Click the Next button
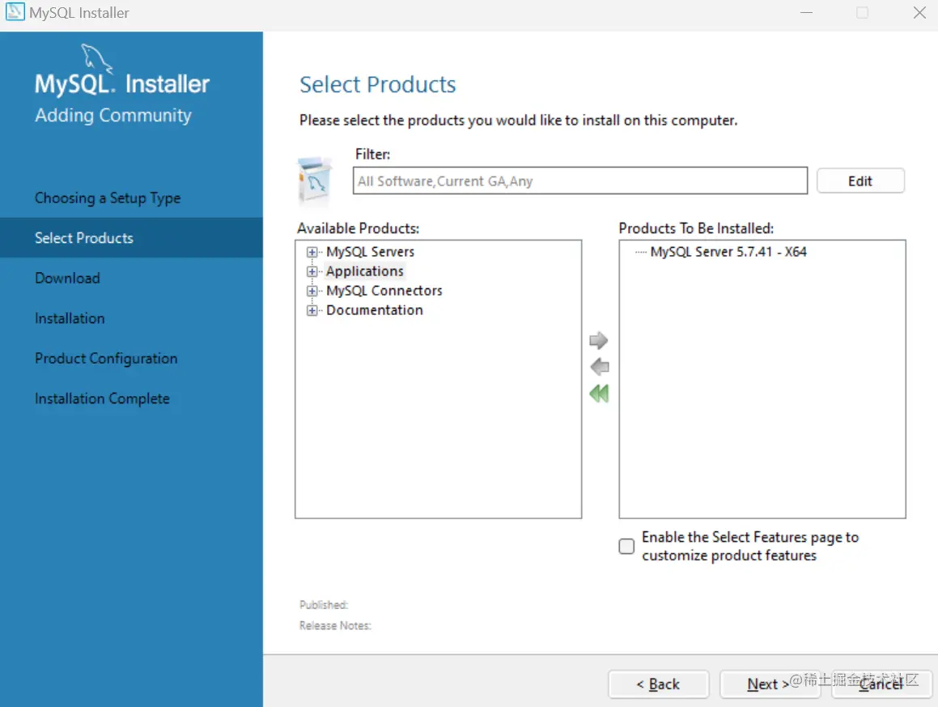Image resolution: width=938 pixels, height=707 pixels. [770, 684]
